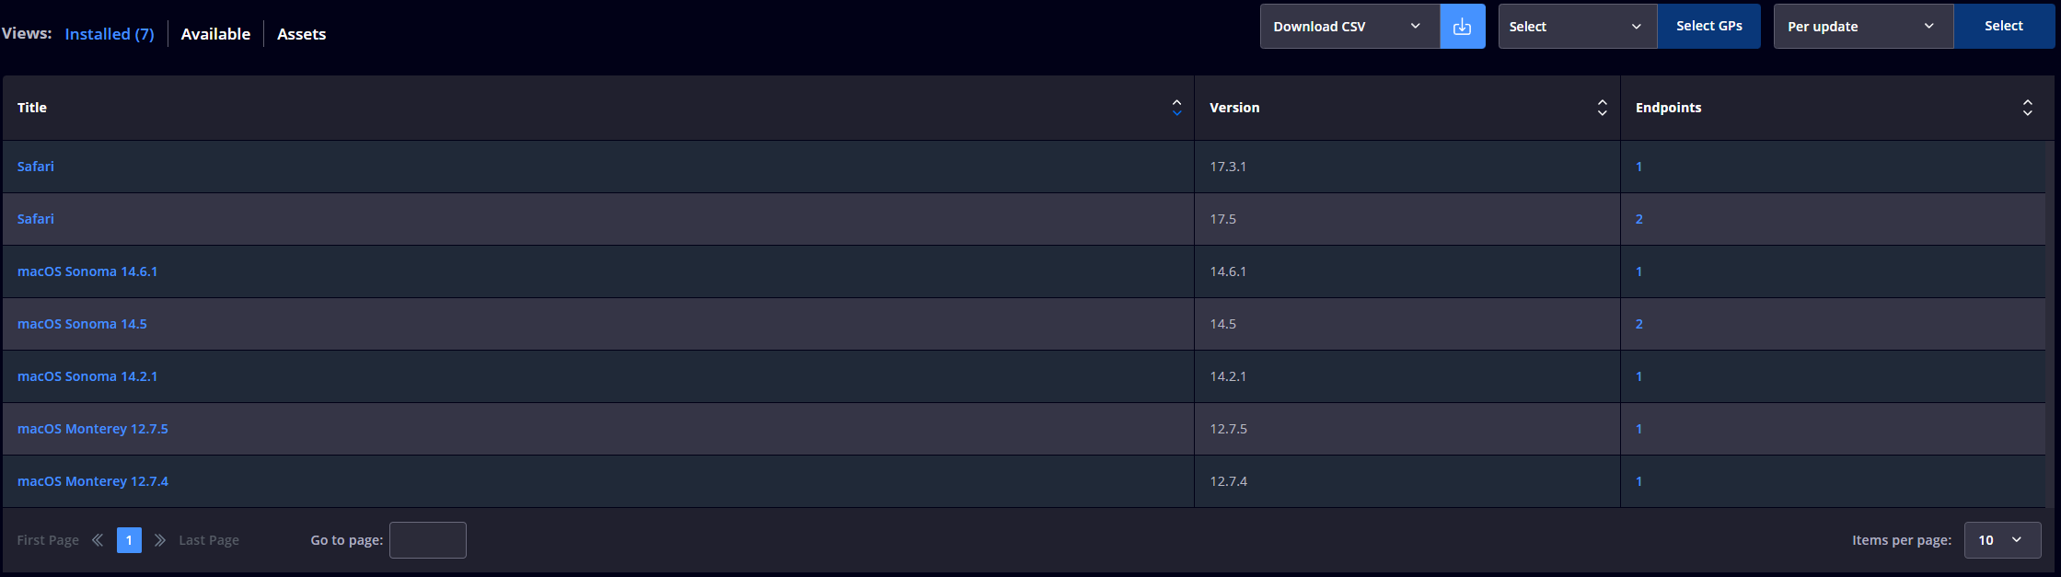The width and height of the screenshot is (2061, 577).
Task: Click the First Page link
Action: pos(48,540)
